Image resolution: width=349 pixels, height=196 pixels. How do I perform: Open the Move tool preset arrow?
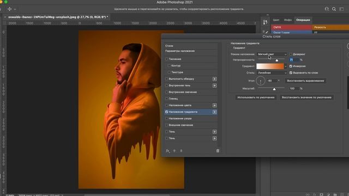click(x=15, y=9)
